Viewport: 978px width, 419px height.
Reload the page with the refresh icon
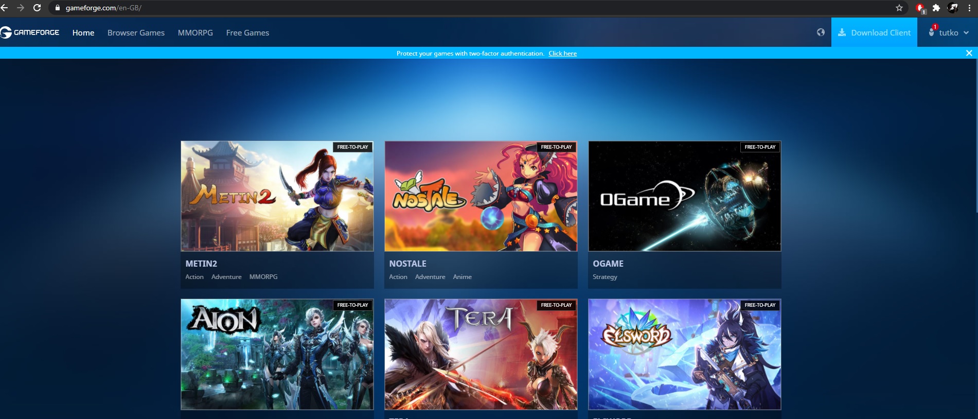click(x=37, y=8)
